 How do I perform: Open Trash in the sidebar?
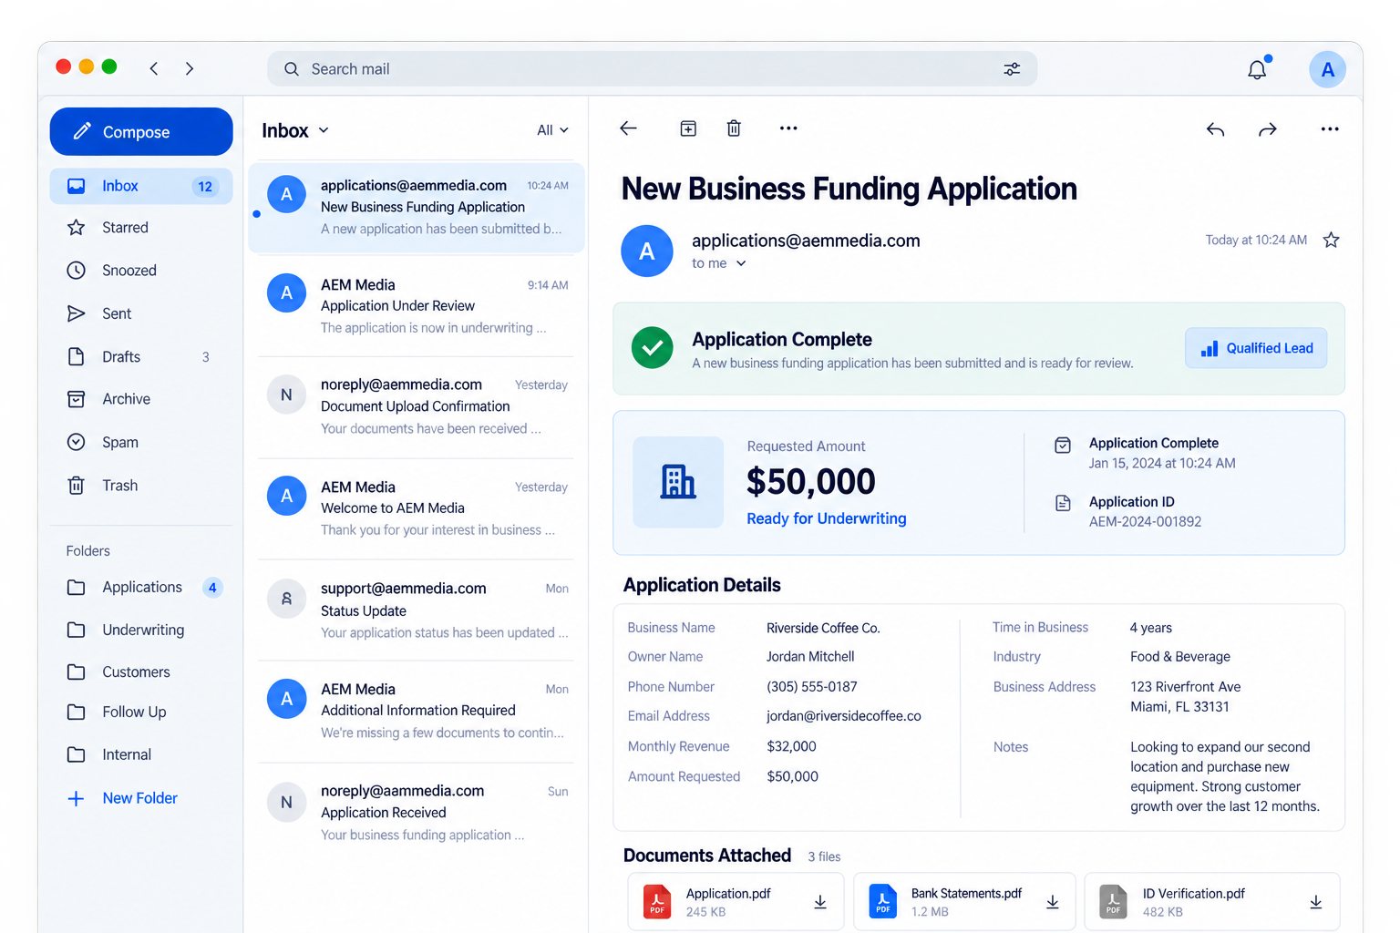[141, 486]
